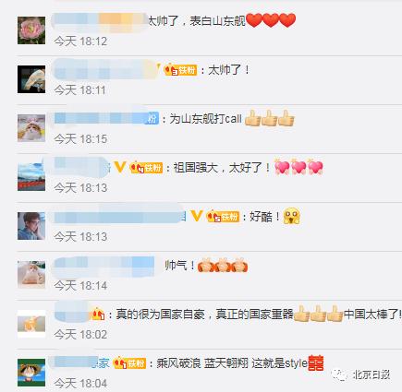
Task: Click the red 囍 emoji after style
Action: pos(316,362)
